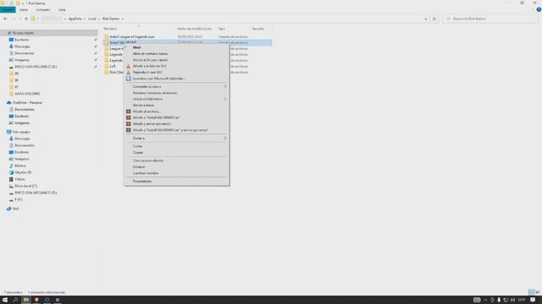Image resolution: width=542 pixels, height=304 pixels.
Task: Click the volume speaker icon in the system tray
Action: tap(512, 300)
